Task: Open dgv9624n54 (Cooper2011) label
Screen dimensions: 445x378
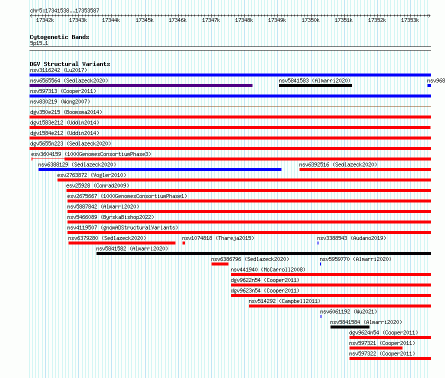Action: click(x=383, y=332)
